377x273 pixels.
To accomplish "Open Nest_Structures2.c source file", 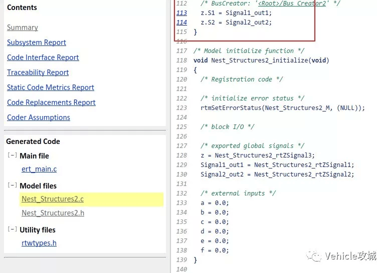I will pyautogui.click(x=53, y=199).
